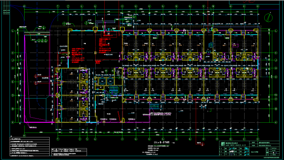The image size is (284, 160).
Task: Select the left elevator shaft symbol
Action: coord(102,82)
